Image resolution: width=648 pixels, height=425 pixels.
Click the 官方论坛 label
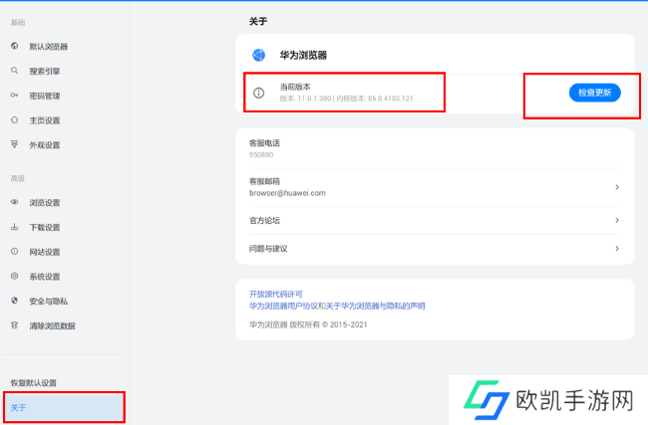264,221
